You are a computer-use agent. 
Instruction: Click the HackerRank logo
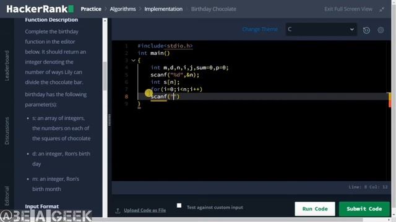[x=40, y=9]
